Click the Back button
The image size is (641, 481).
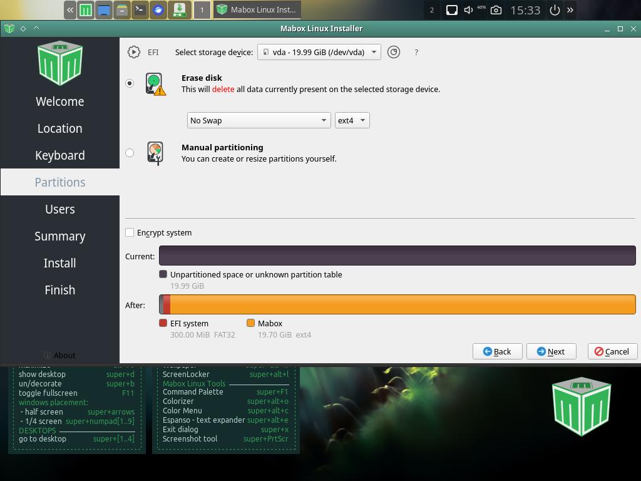click(497, 351)
